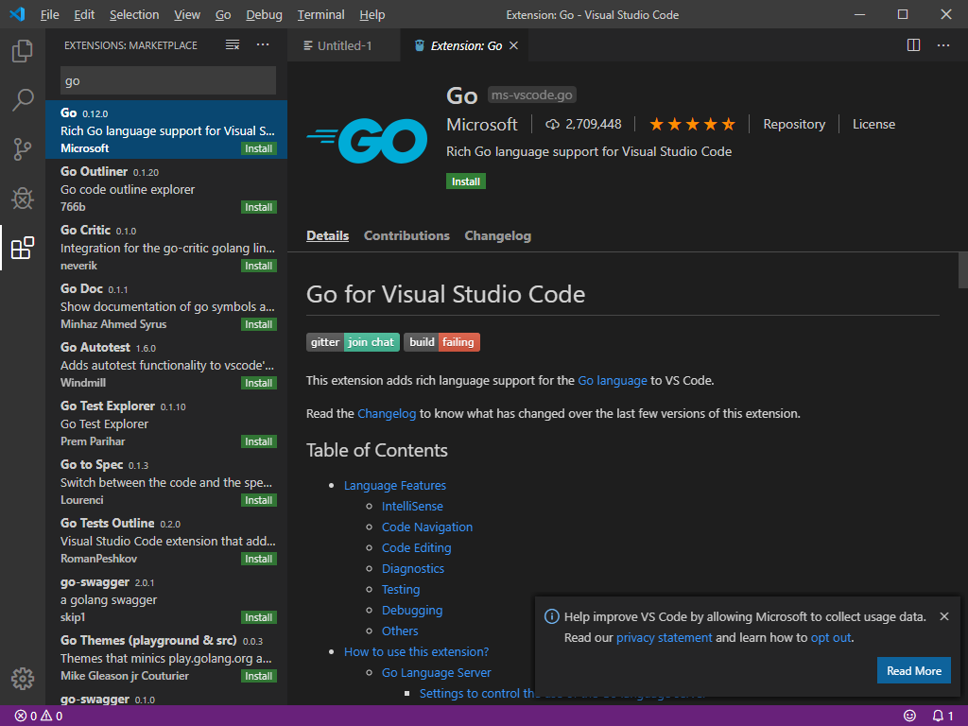The image size is (968, 726).
Task: Open the Source Control view
Action: [23, 148]
